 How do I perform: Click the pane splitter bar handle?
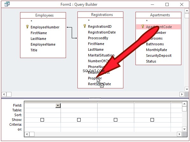(x=95, y=98)
